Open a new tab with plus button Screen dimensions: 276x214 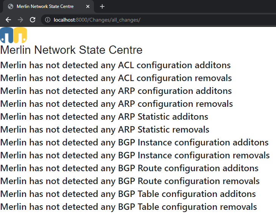click(102, 6)
